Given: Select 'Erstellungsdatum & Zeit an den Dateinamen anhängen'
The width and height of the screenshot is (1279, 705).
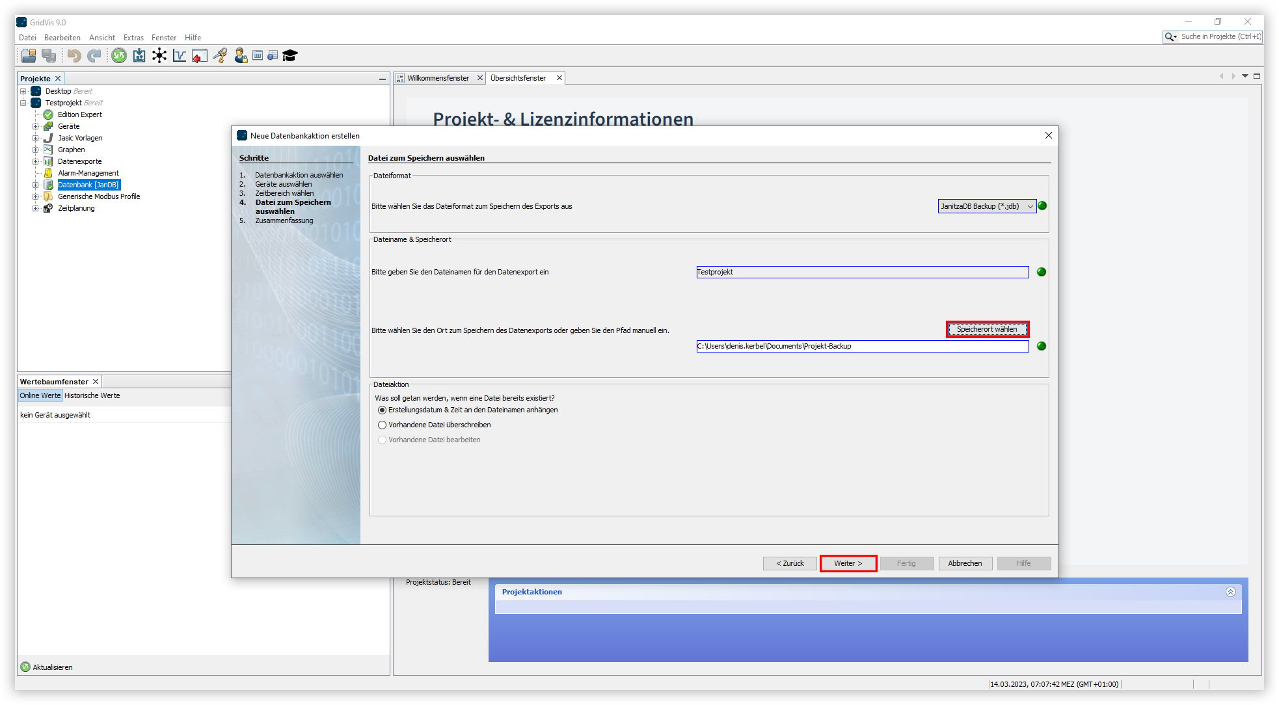Looking at the screenshot, I should 383,410.
